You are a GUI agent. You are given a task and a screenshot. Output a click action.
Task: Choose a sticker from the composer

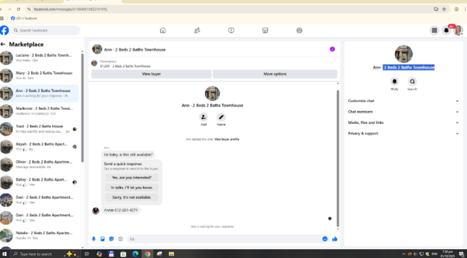pos(112,239)
